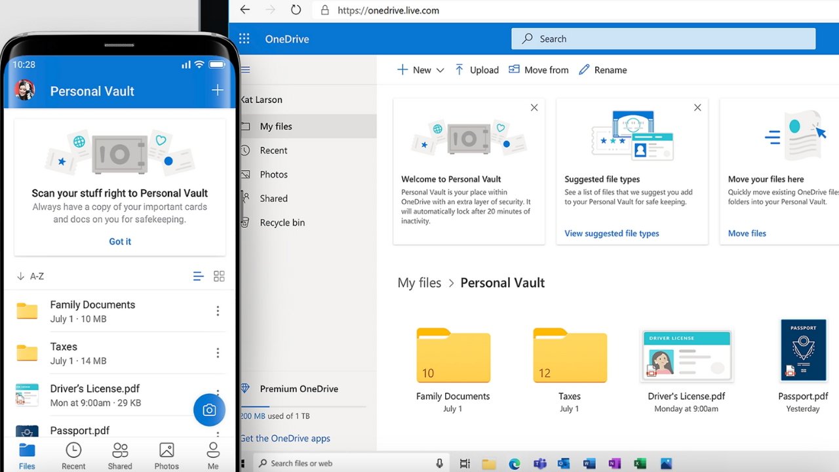Click Get the OneDrive apps link
Viewport: 839px width, 472px height.
click(x=285, y=439)
